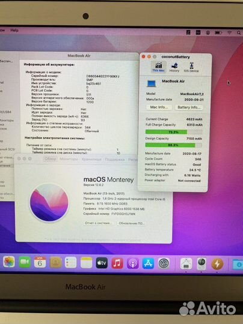
Task: Open the This Mac tab in coconutBattery
Action: pos(158,67)
